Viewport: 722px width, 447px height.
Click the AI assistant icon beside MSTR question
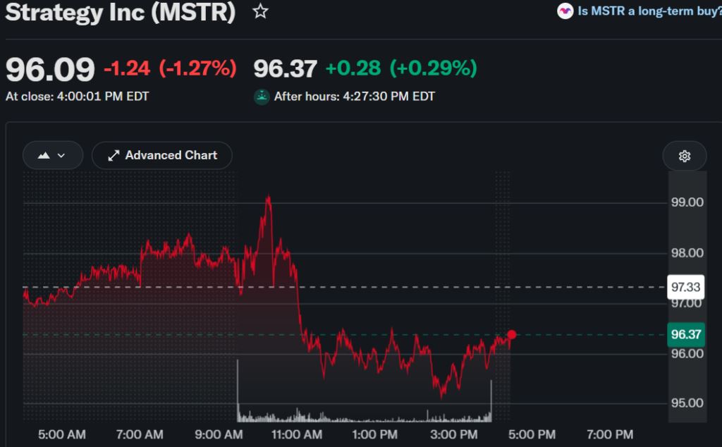[565, 11]
